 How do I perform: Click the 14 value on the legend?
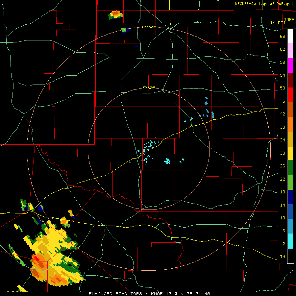pyautogui.click(x=283, y=205)
